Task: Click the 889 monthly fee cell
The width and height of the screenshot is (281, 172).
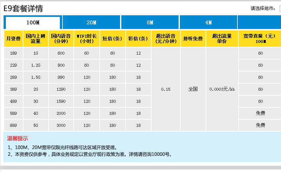Action: coord(13,126)
